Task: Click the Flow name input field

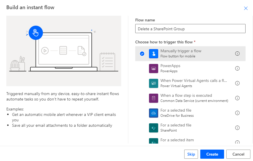Action: pyautogui.click(x=191, y=29)
